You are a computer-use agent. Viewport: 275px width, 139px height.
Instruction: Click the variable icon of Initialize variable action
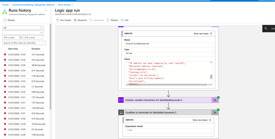click(x=121, y=100)
